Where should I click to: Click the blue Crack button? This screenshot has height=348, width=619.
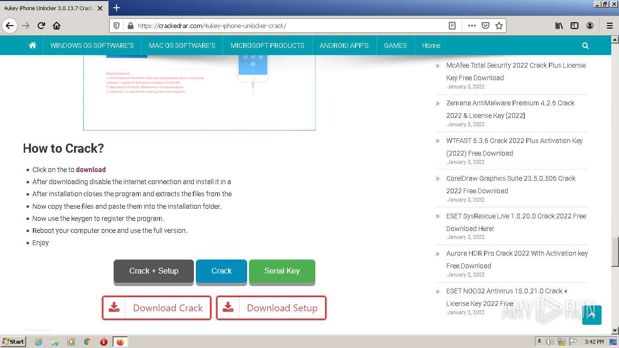pyautogui.click(x=221, y=271)
